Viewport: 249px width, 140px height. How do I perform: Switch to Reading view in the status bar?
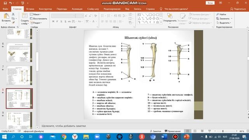click(202, 131)
